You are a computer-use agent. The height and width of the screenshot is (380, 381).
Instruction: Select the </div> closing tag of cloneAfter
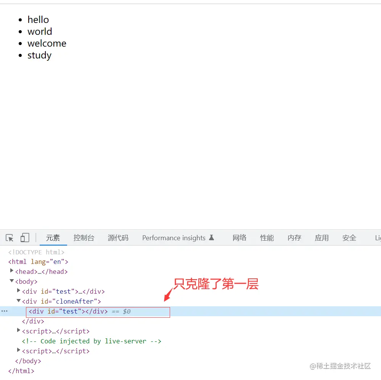33,321
